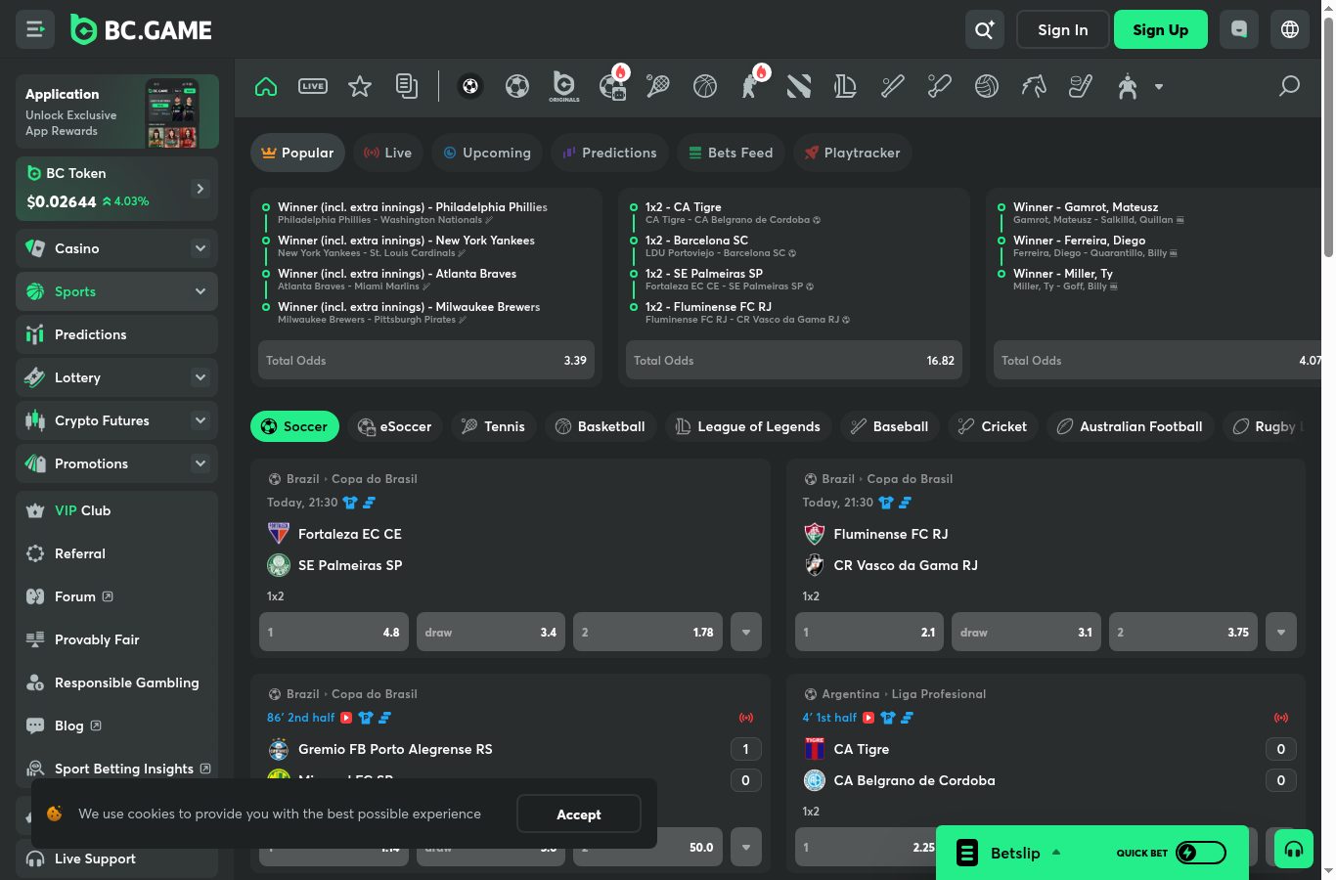Select the Counter-Strike soldier icon
The height and width of the screenshot is (880, 1336).
click(752, 86)
